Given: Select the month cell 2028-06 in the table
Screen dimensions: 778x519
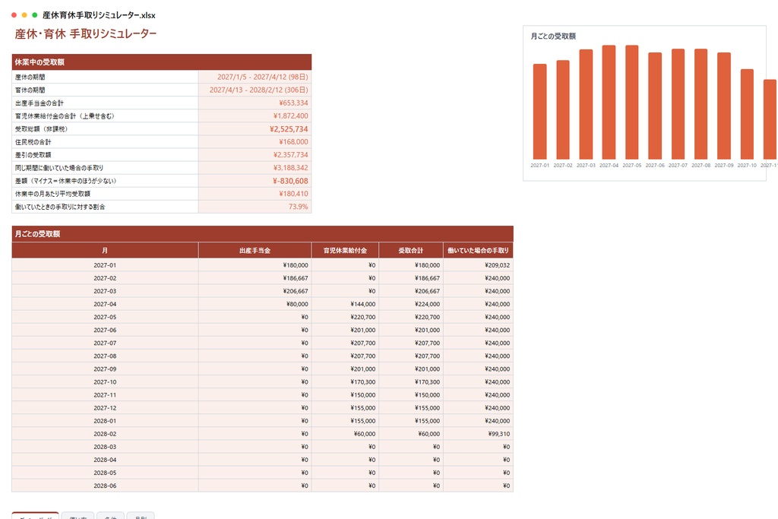Looking at the screenshot, I should (105, 486).
